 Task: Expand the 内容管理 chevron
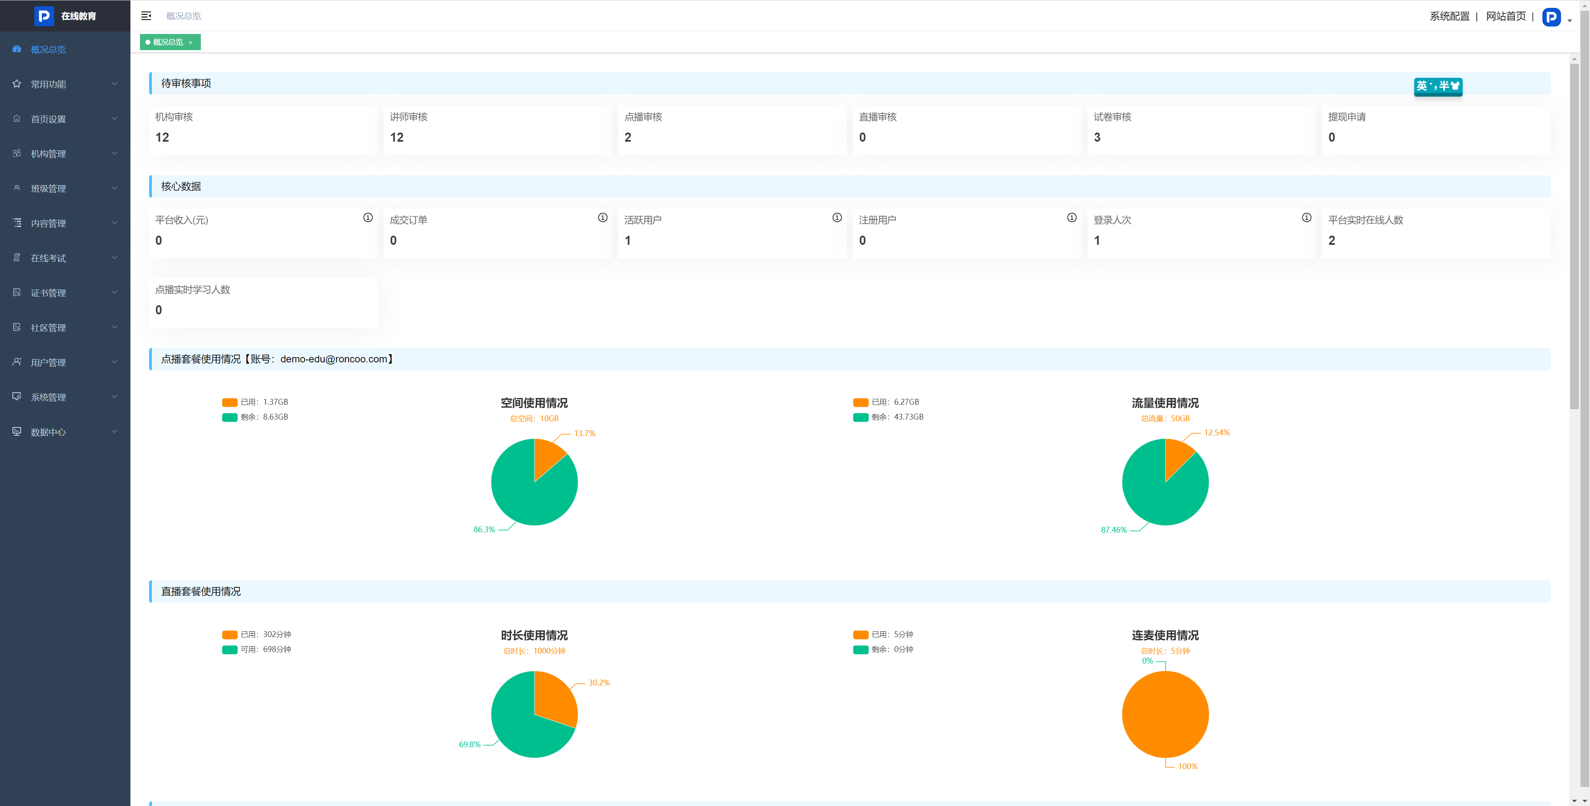point(114,223)
